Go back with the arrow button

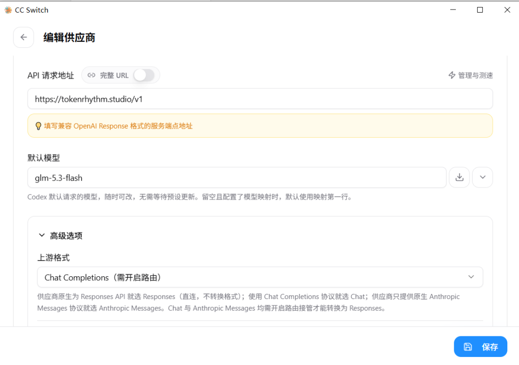pos(24,37)
